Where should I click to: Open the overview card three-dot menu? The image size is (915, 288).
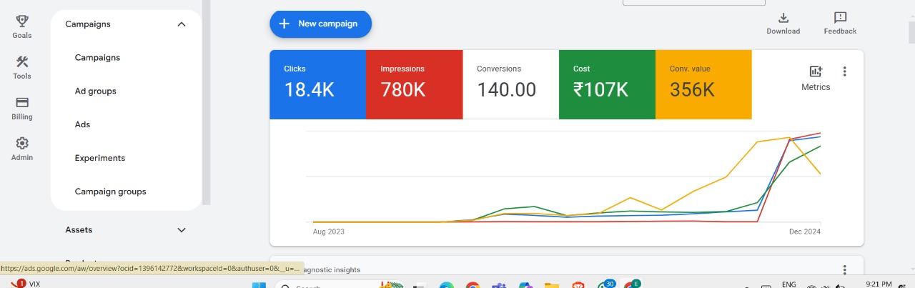(844, 71)
